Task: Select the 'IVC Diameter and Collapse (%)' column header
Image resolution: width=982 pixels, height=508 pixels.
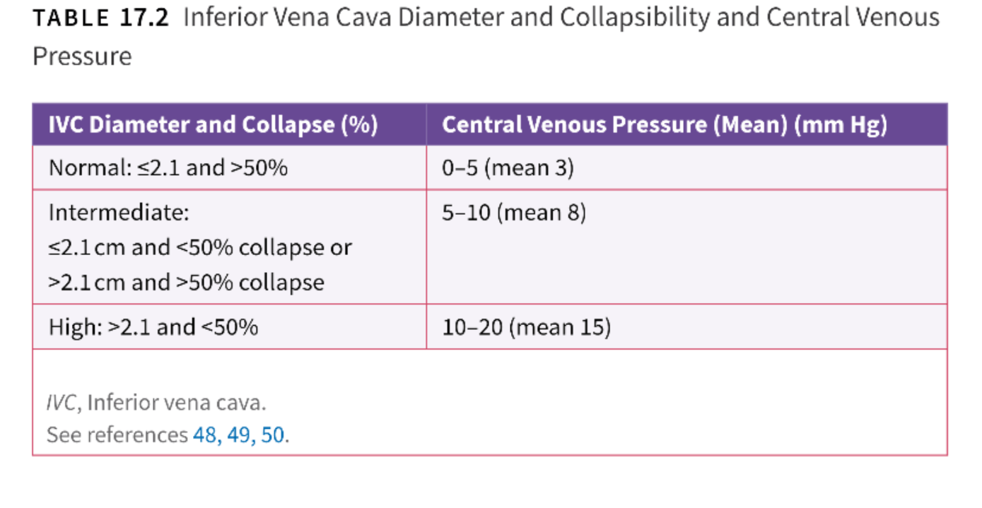Action: [213, 125]
